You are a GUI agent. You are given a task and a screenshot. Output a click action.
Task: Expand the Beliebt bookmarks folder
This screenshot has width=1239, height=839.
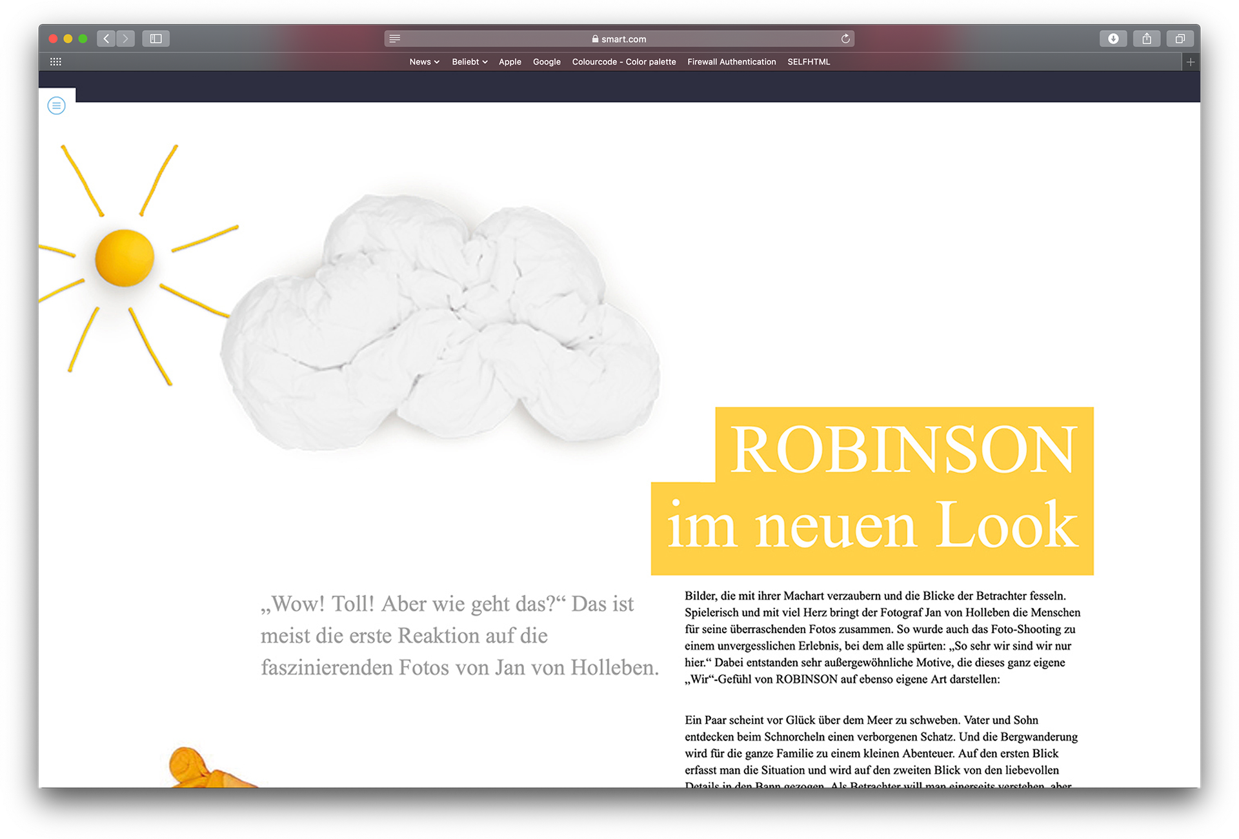pyautogui.click(x=469, y=62)
